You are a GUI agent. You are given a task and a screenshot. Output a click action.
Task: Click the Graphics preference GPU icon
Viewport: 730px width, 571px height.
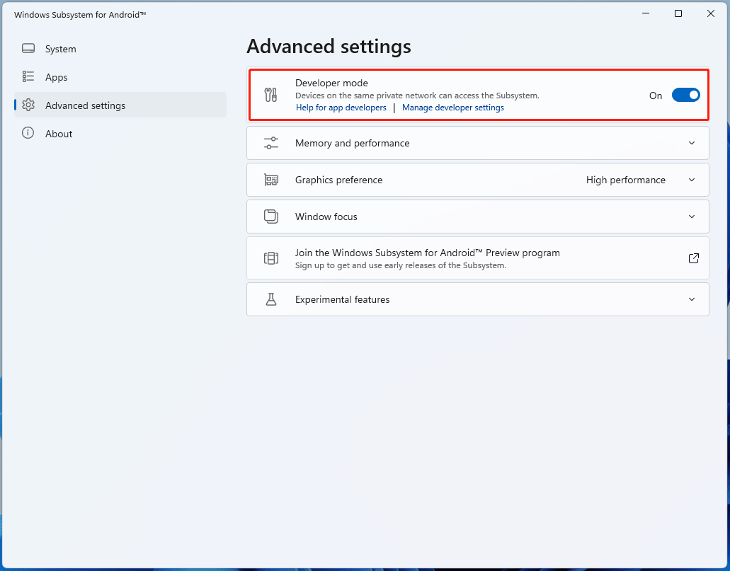pos(271,179)
